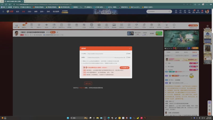The width and height of the screenshot is (213, 120).
Task: Mute the preview video volume icon
Action: point(165,48)
